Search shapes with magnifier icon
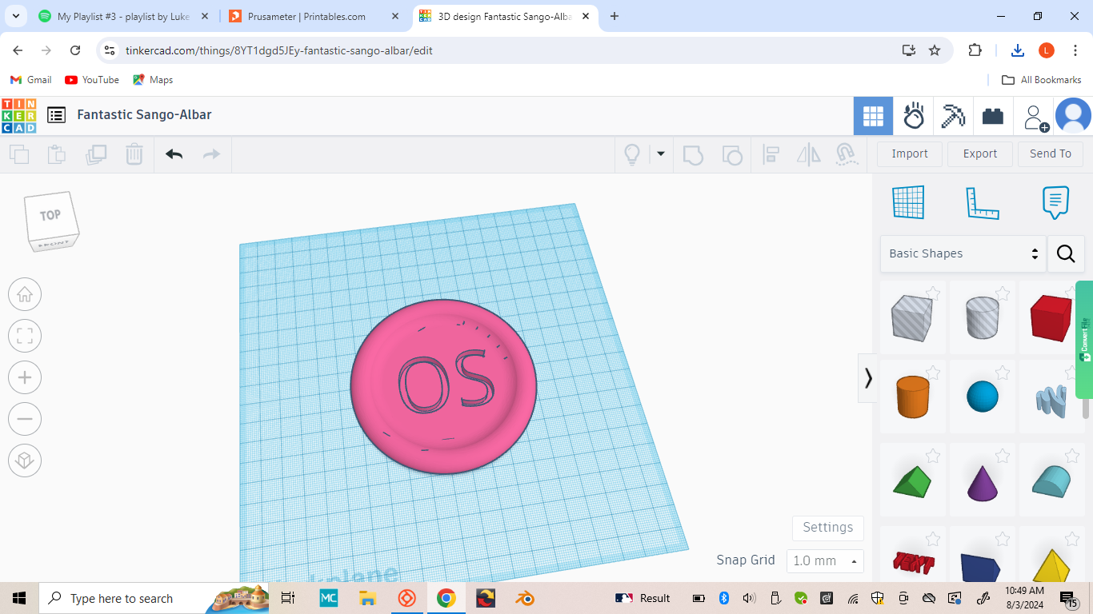The width and height of the screenshot is (1093, 614). [x=1066, y=253]
